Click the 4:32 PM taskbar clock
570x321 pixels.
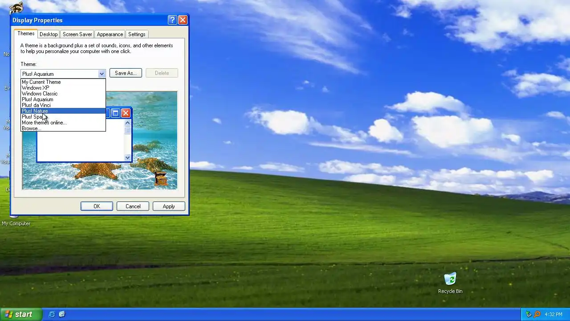(554, 314)
